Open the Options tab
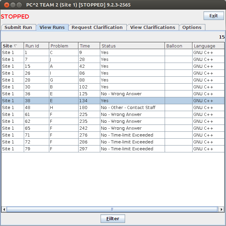Viewport: 226px width, 226px height. pos(192,28)
